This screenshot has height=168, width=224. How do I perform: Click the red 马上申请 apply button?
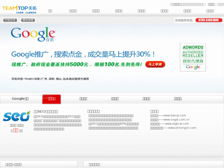click(x=155, y=64)
